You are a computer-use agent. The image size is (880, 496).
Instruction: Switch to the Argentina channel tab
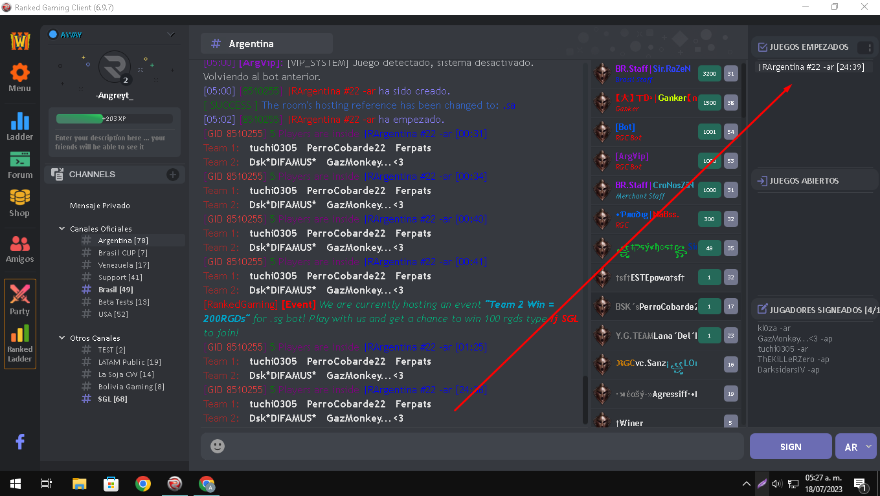point(267,44)
